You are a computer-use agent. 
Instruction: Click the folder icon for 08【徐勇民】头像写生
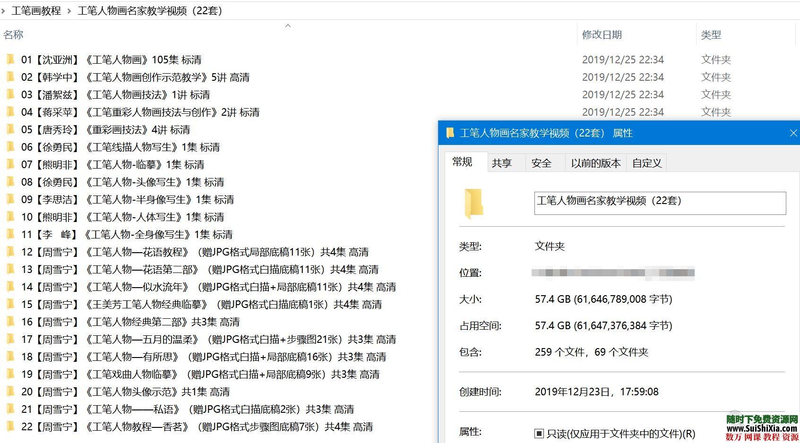pyautogui.click(x=10, y=182)
